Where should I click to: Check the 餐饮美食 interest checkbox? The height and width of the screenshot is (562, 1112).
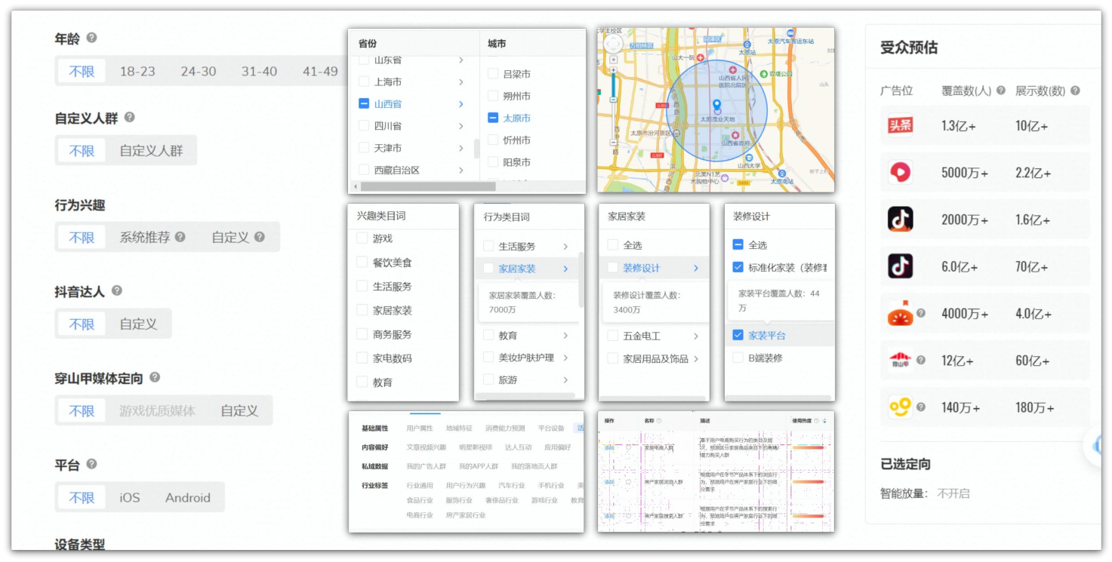(362, 263)
